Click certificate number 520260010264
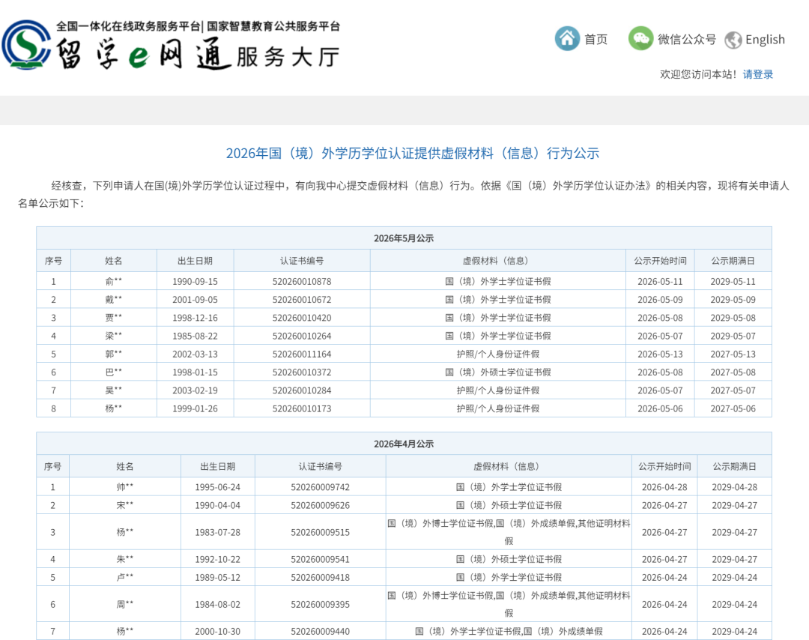This screenshot has width=809, height=640. (302, 336)
